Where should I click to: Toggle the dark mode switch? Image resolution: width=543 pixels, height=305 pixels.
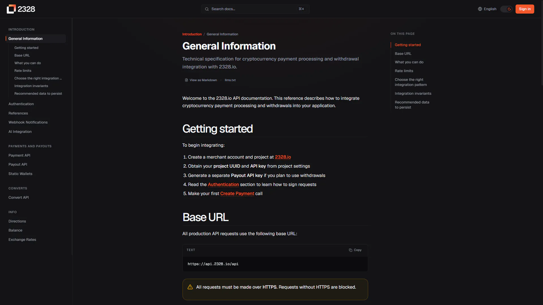(x=506, y=9)
